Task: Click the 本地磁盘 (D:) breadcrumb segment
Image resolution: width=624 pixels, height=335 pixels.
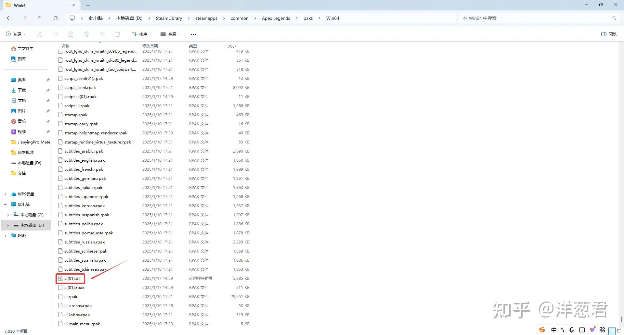Action: 129,18
